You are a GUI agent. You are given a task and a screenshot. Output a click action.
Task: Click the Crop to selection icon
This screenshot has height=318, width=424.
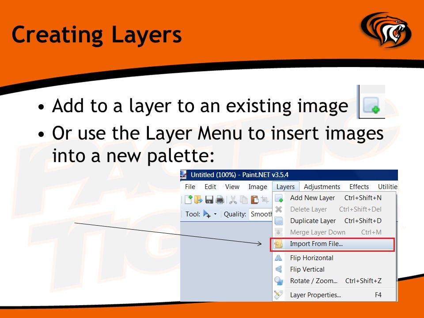coord(265,200)
